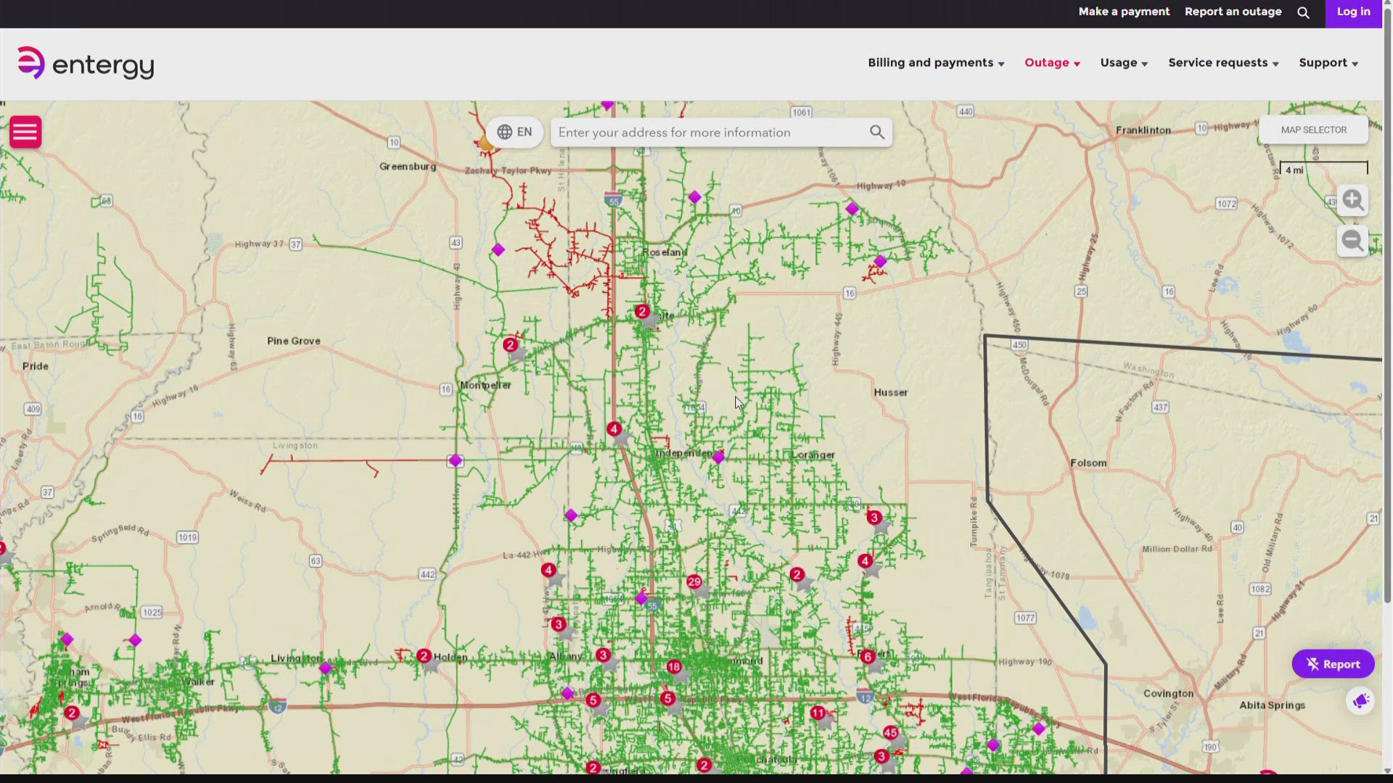Select the outage cluster marker showing 29

click(x=694, y=582)
